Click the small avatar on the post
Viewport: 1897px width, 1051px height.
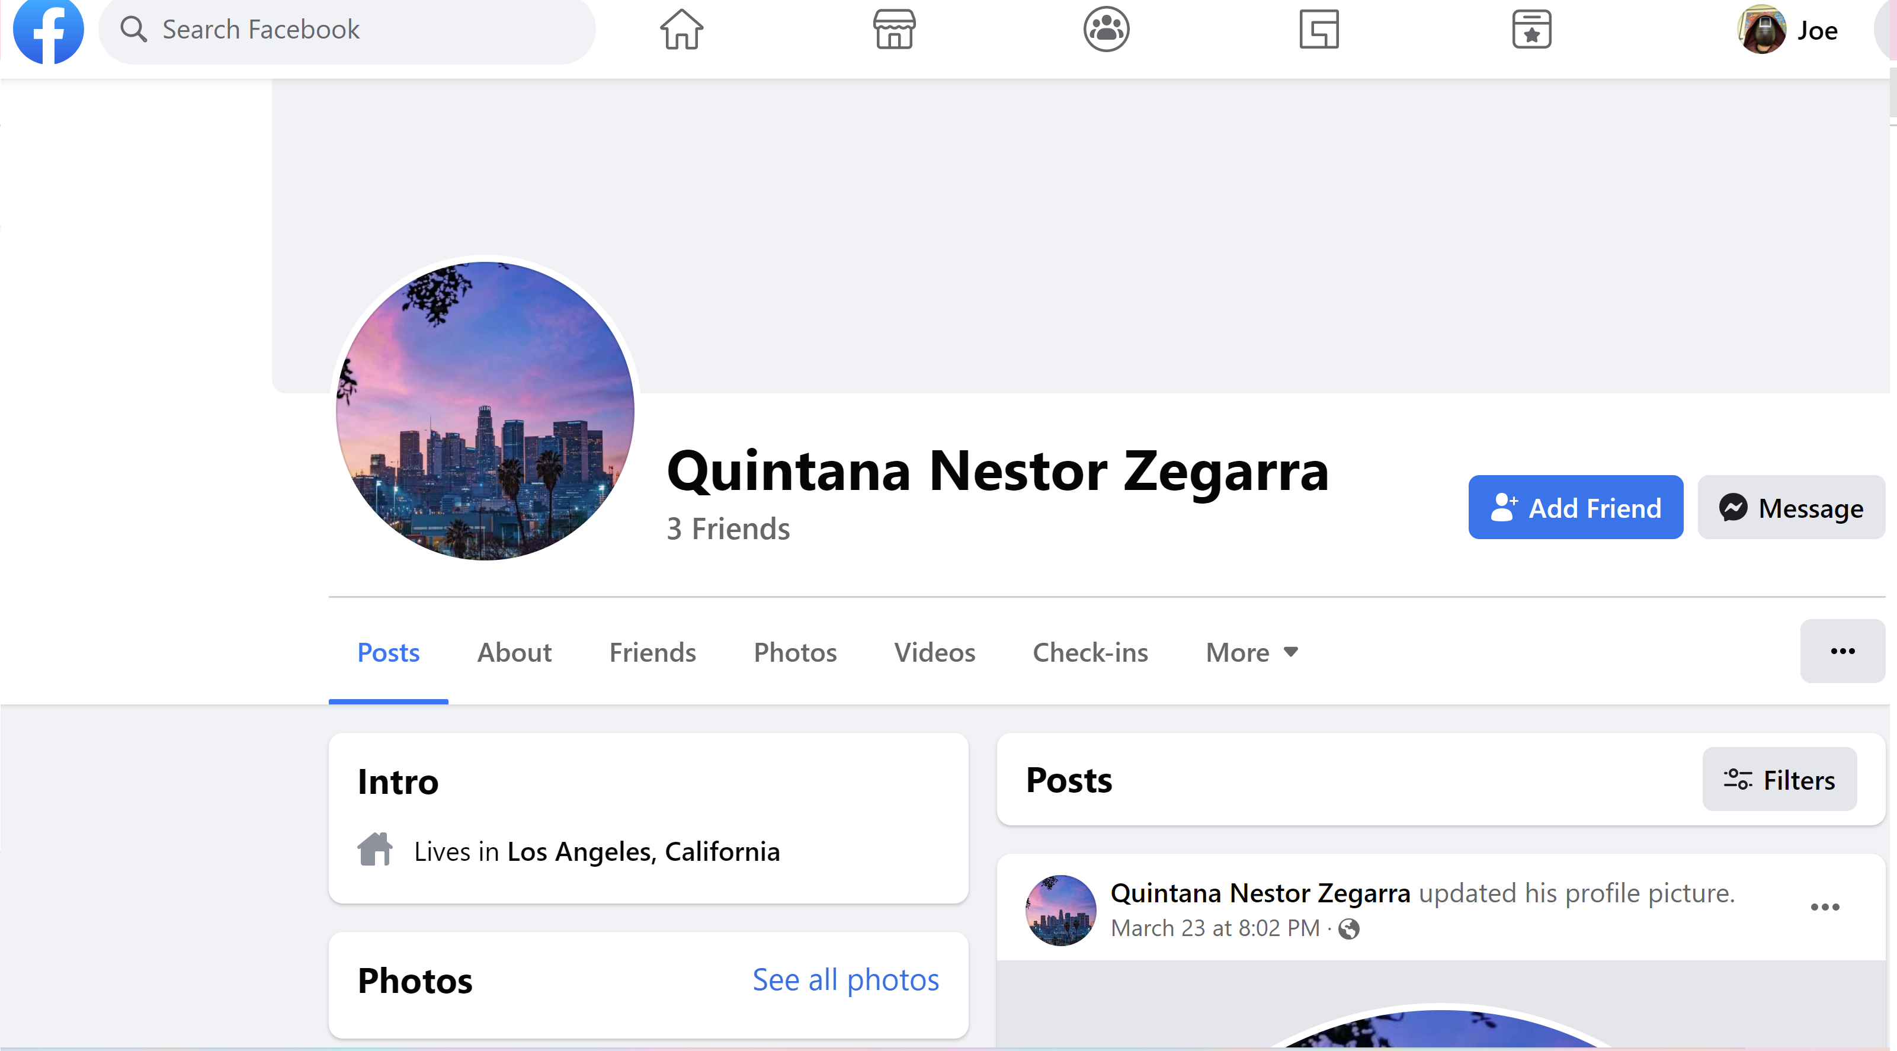click(1060, 911)
